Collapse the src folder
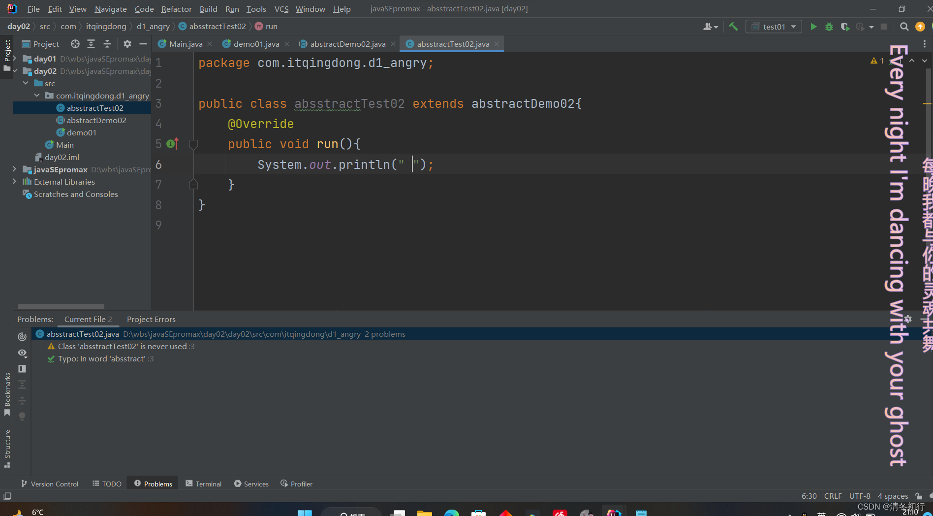933x516 pixels. [26, 83]
